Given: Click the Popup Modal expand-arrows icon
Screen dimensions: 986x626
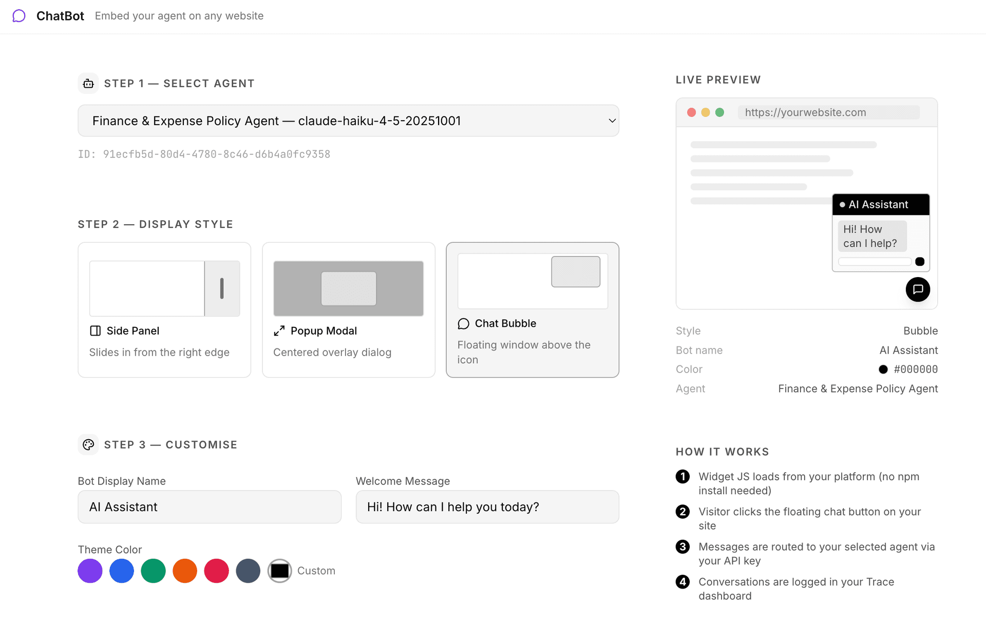Looking at the screenshot, I should point(279,331).
